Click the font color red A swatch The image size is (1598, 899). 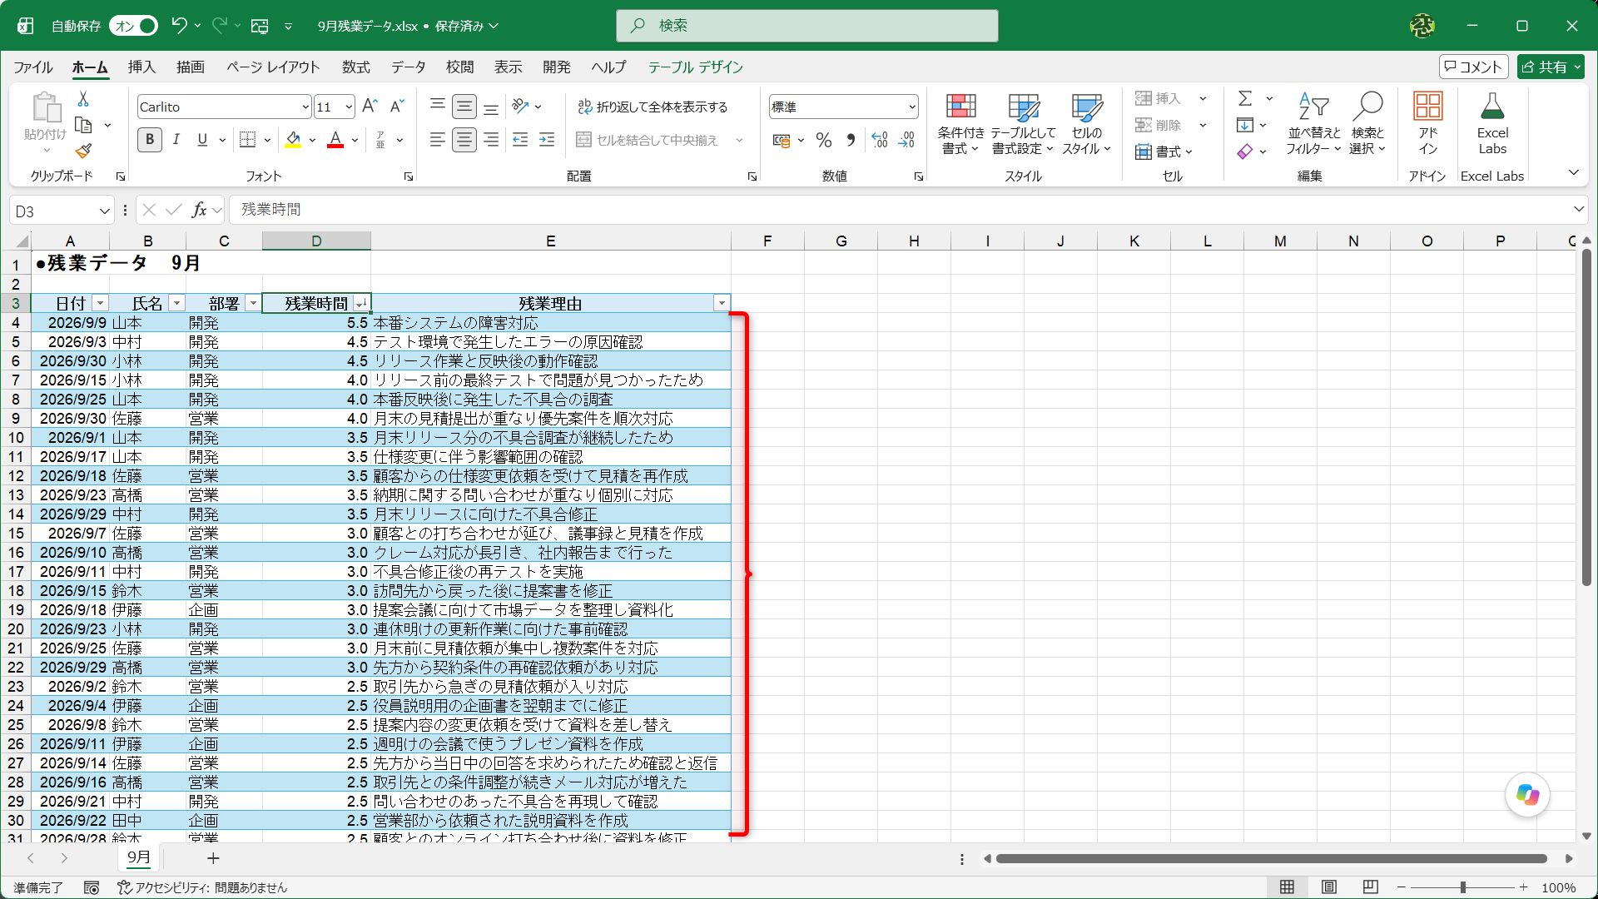tap(335, 140)
